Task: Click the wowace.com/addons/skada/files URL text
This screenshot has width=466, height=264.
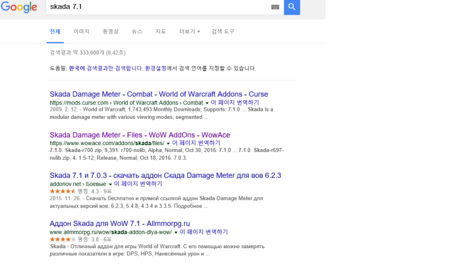Action: coord(107,143)
